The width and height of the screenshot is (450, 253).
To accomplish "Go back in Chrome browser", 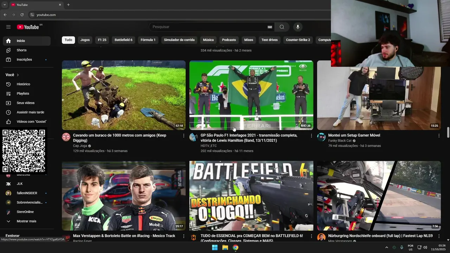I will pos(5,15).
